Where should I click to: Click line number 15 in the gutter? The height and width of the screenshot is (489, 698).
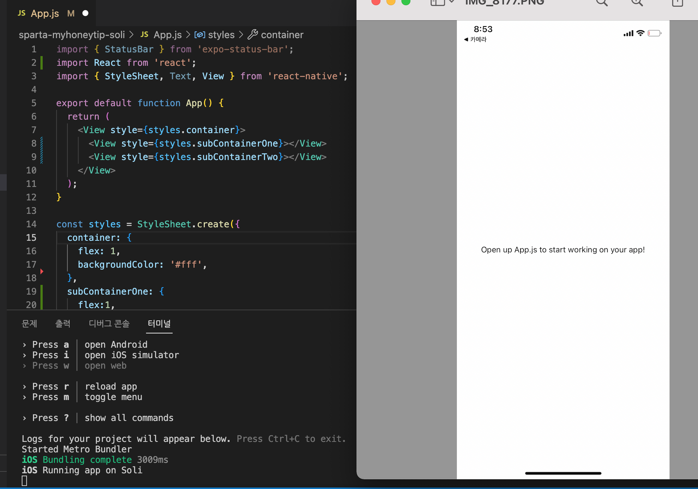click(31, 238)
